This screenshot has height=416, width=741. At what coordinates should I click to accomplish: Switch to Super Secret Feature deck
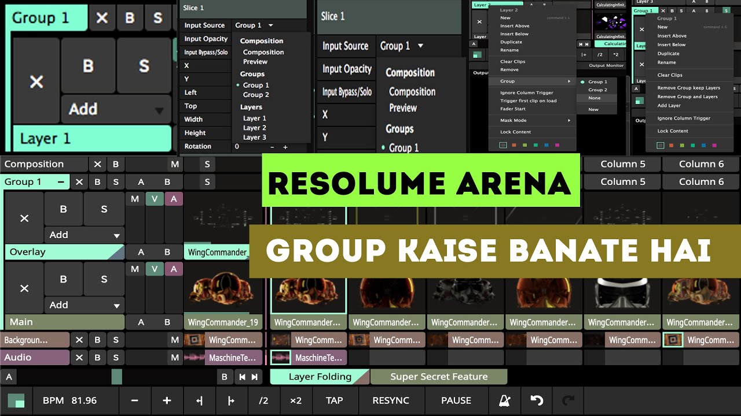pyautogui.click(x=439, y=377)
